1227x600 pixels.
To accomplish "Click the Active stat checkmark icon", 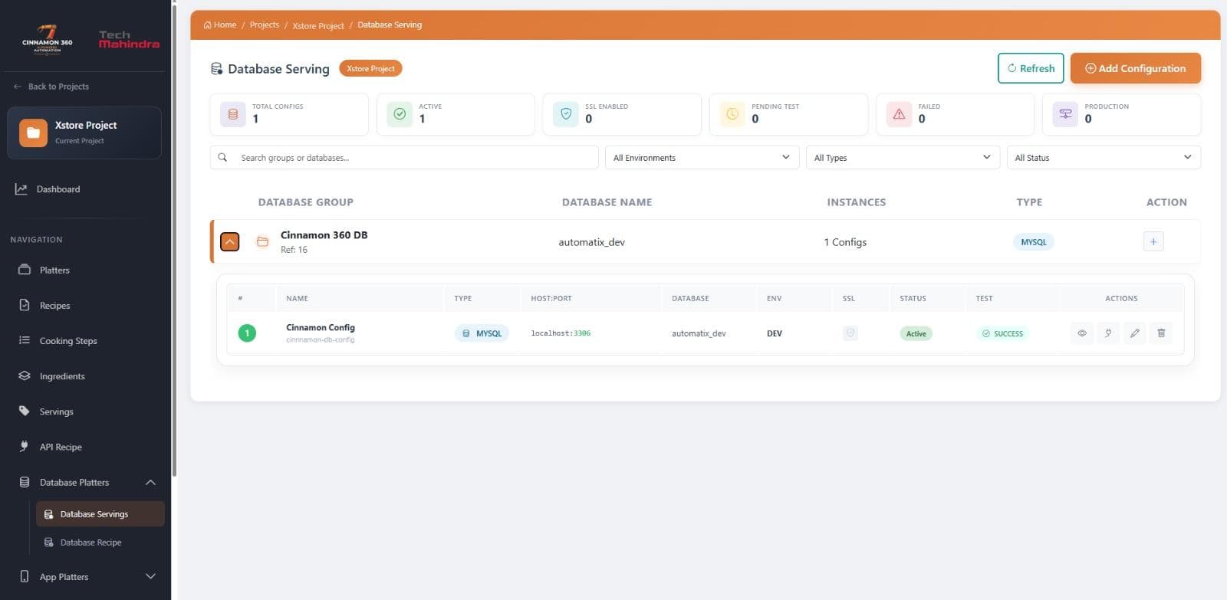I will 400,114.
